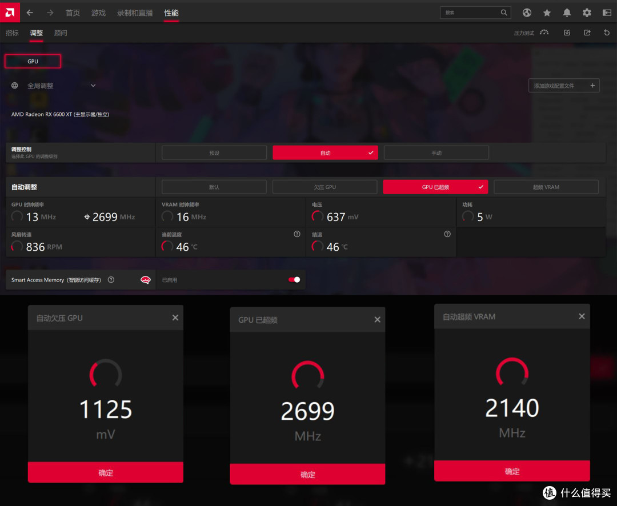The height and width of the screenshot is (506, 617).
Task: Click the reset undo arrow icon
Action: click(607, 33)
